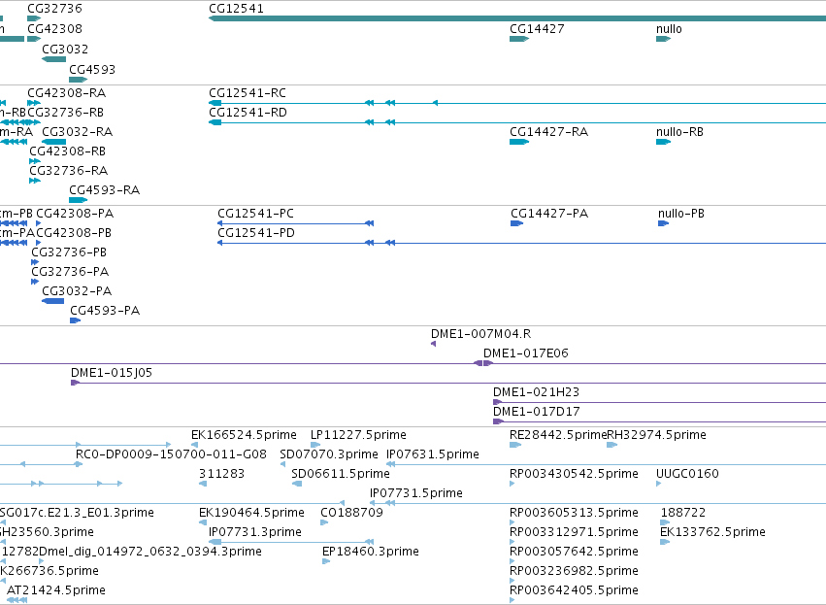Click the CG3032 gene arrow glyph

(x=53, y=59)
